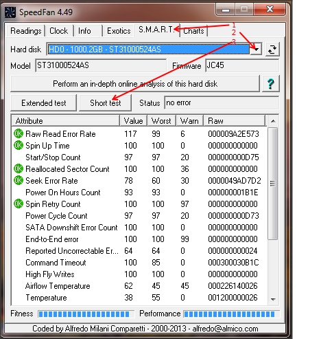The image size is (321, 339).
Task: Minimize the SpeedFan window
Action: click(x=226, y=10)
